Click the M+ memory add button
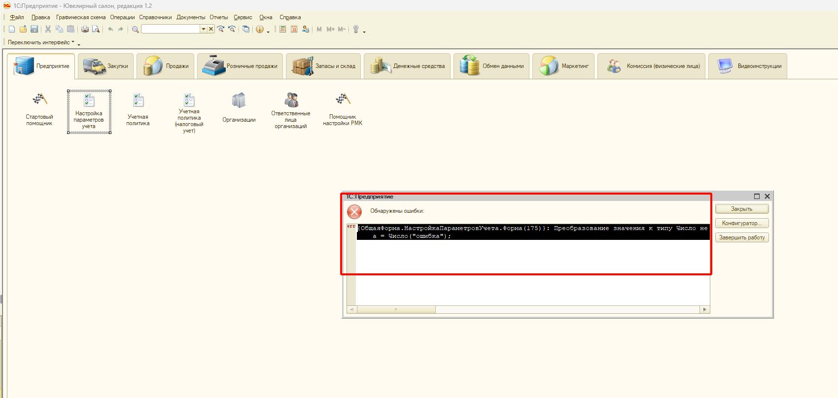The width and height of the screenshot is (838, 398). pos(330,29)
